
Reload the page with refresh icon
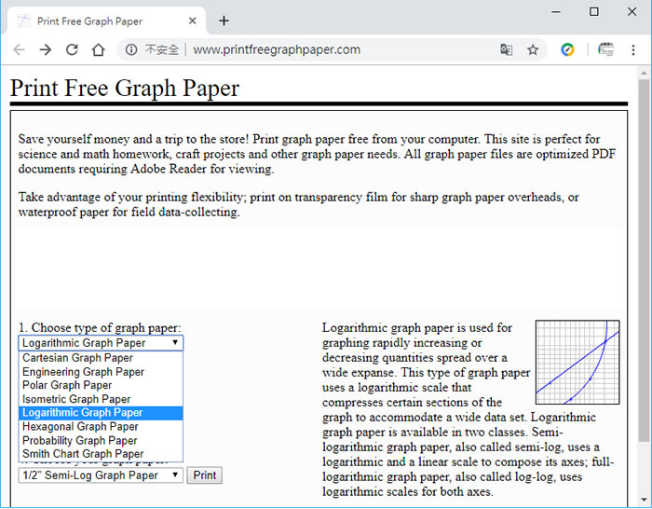(x=72, y=50)
